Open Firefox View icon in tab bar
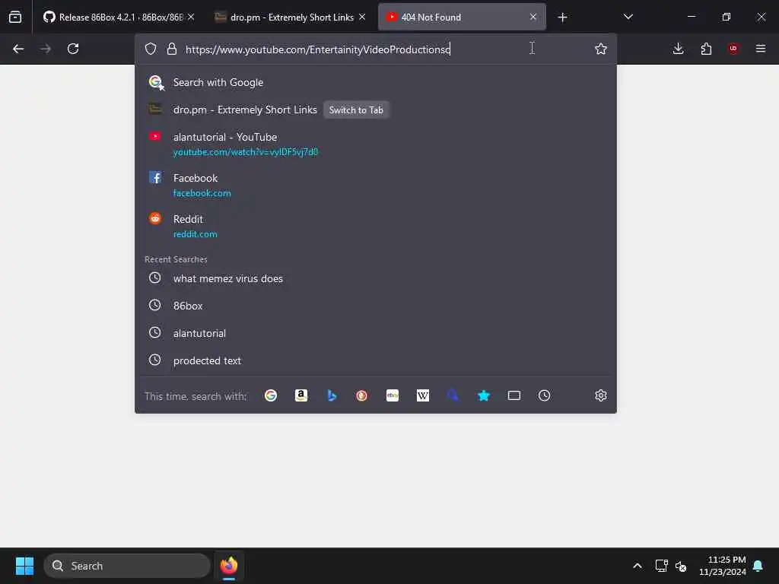 (15, 17)
